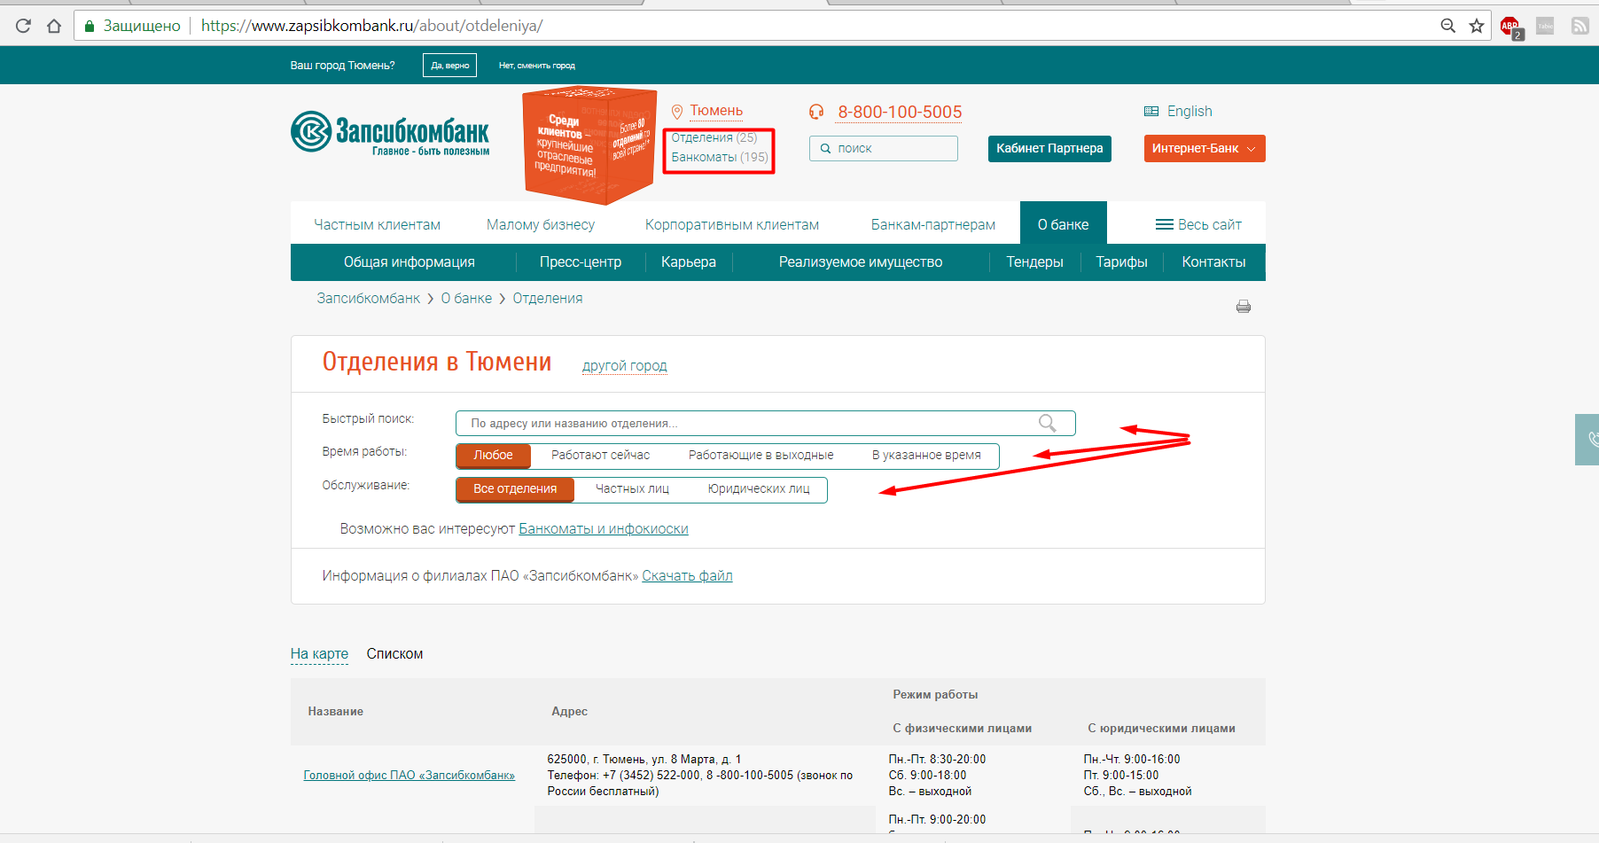Switch site to English
Viewport: 1599px width, 843px height.
(x=1189, y=111)
